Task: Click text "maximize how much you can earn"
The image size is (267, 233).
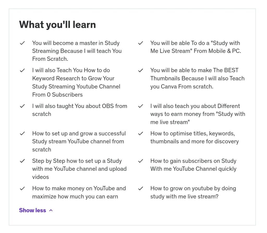Action: click(x=75, y=197)
